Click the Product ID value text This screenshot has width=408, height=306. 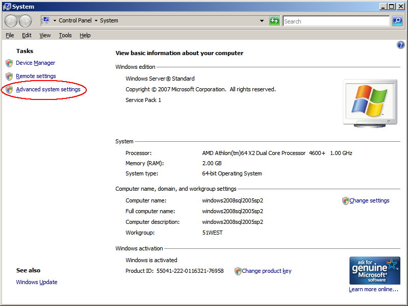190,271
